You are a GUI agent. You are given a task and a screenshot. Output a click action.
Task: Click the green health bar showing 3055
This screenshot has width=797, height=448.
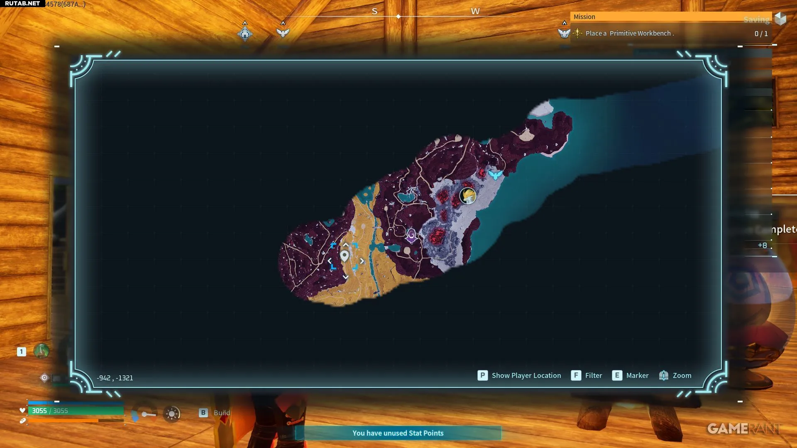(x=76, y=411)
